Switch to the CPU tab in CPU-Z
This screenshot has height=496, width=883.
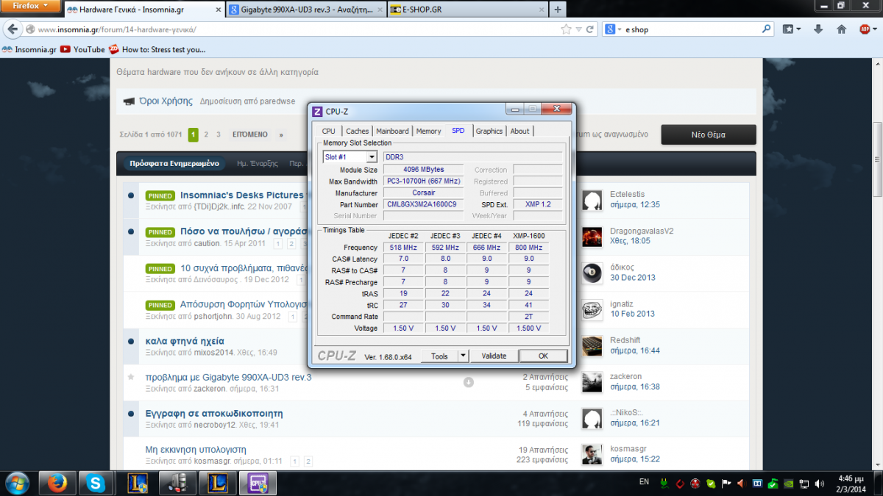pyautogui.click(x=328, y=131)
